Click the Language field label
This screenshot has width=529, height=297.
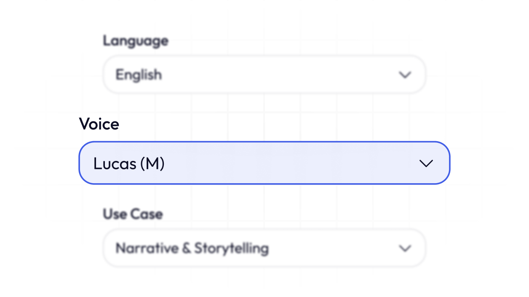pos(136,41)
